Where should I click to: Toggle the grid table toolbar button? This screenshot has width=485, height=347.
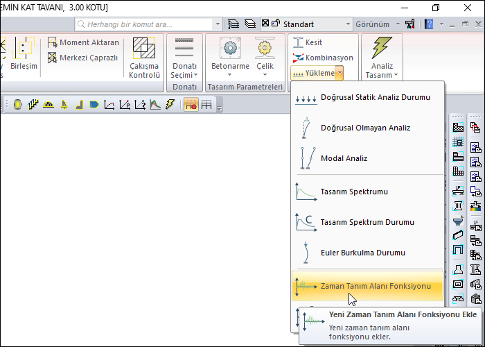[x=206, y=105]
